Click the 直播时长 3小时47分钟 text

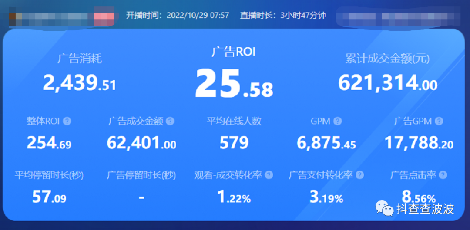click(283, 15)
